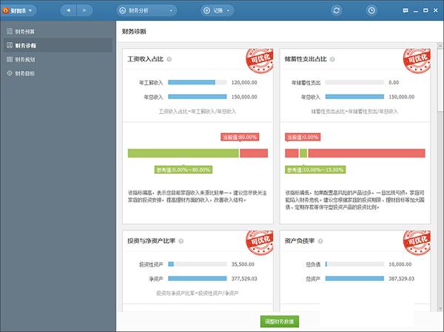Click the forward arrow navigation button
Screen dimensions: 444x332
(x=85, y=11)
